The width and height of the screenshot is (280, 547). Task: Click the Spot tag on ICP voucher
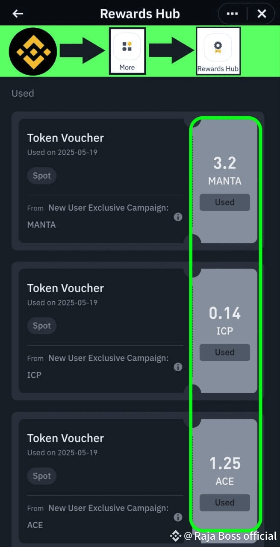[x=41, y=326]
